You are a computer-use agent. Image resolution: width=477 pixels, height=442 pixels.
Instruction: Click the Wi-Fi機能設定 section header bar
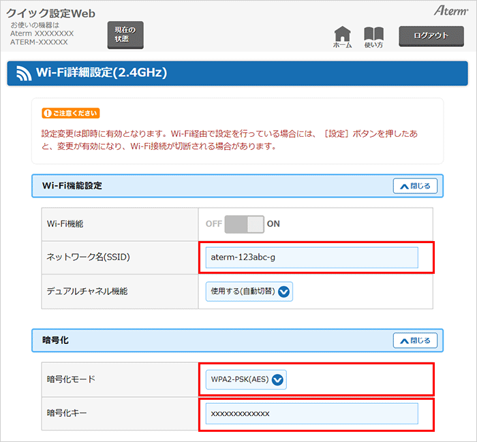coord(204,186)
